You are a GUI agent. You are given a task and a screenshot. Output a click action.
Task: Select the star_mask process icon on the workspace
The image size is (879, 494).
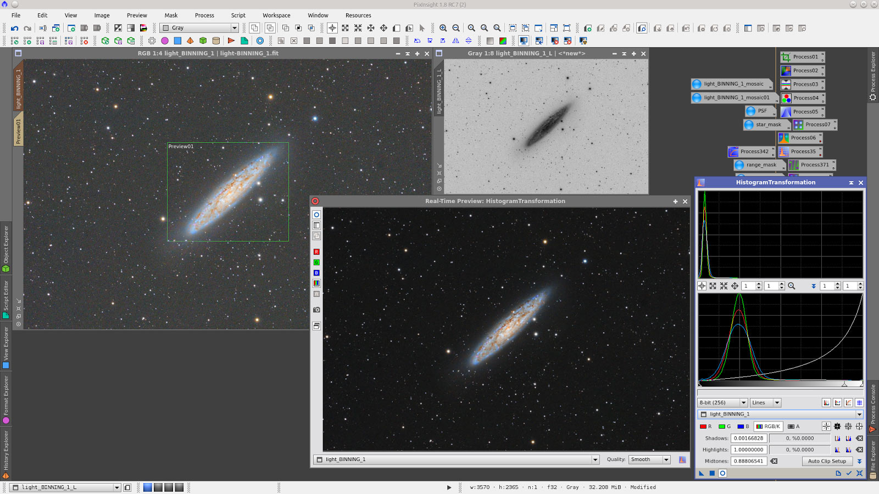[765, 125]
